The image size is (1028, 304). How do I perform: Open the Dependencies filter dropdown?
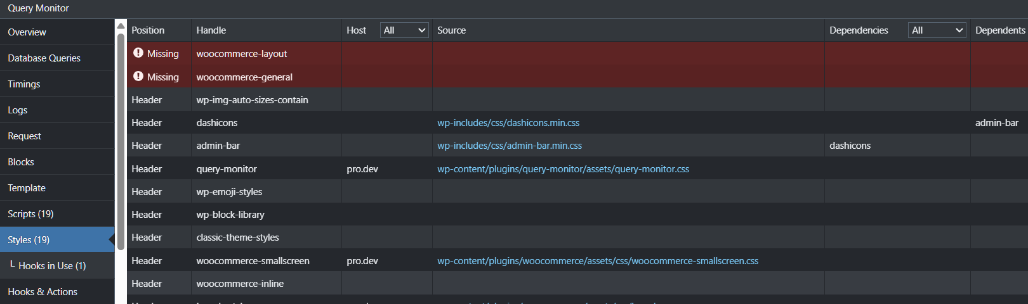click(937, 30)
